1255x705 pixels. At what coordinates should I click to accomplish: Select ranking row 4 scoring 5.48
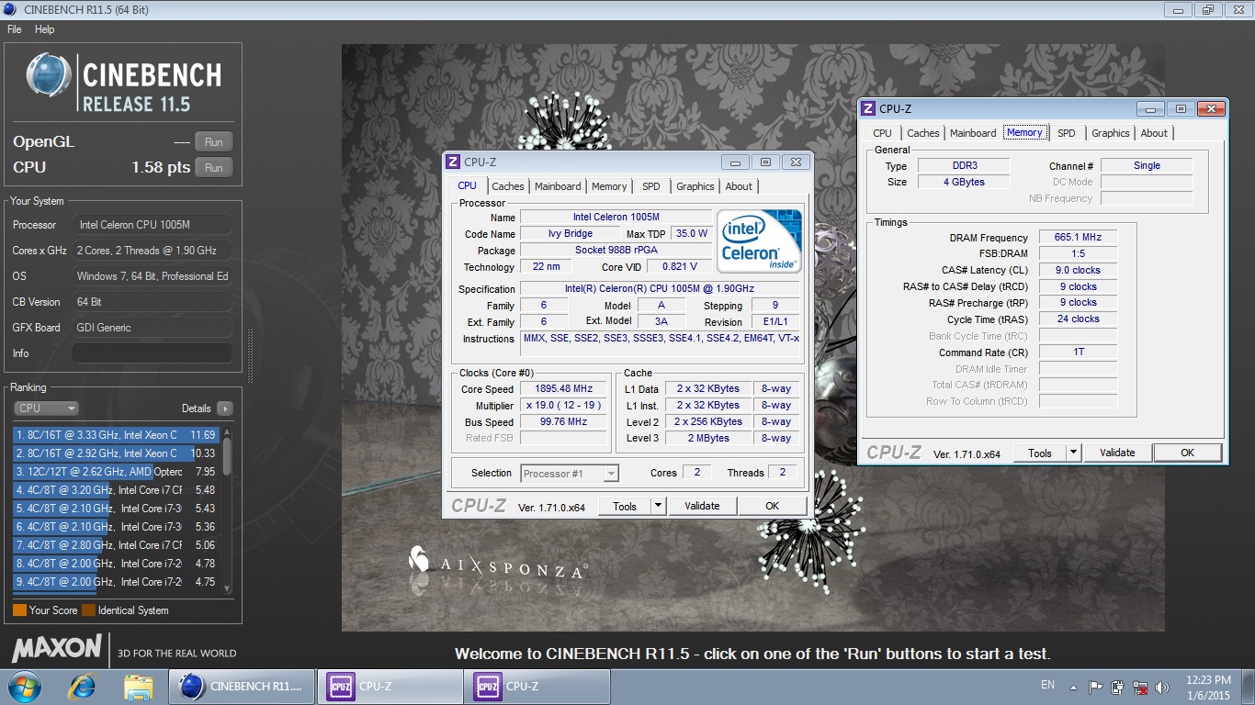click(x=116, y=490)
